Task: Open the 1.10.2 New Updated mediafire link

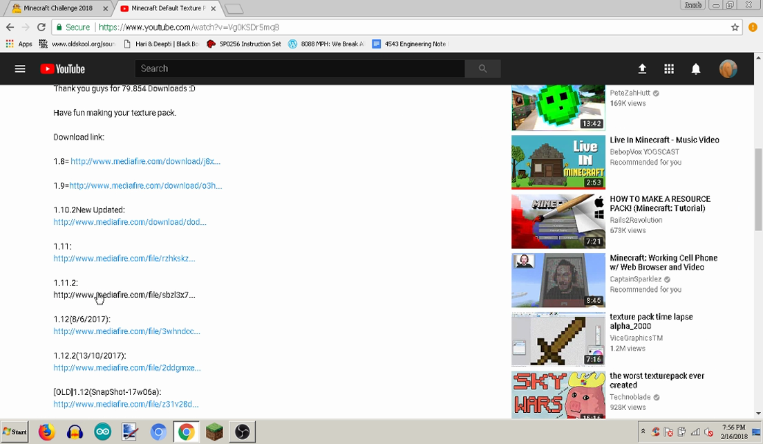Action: point(130,222)
